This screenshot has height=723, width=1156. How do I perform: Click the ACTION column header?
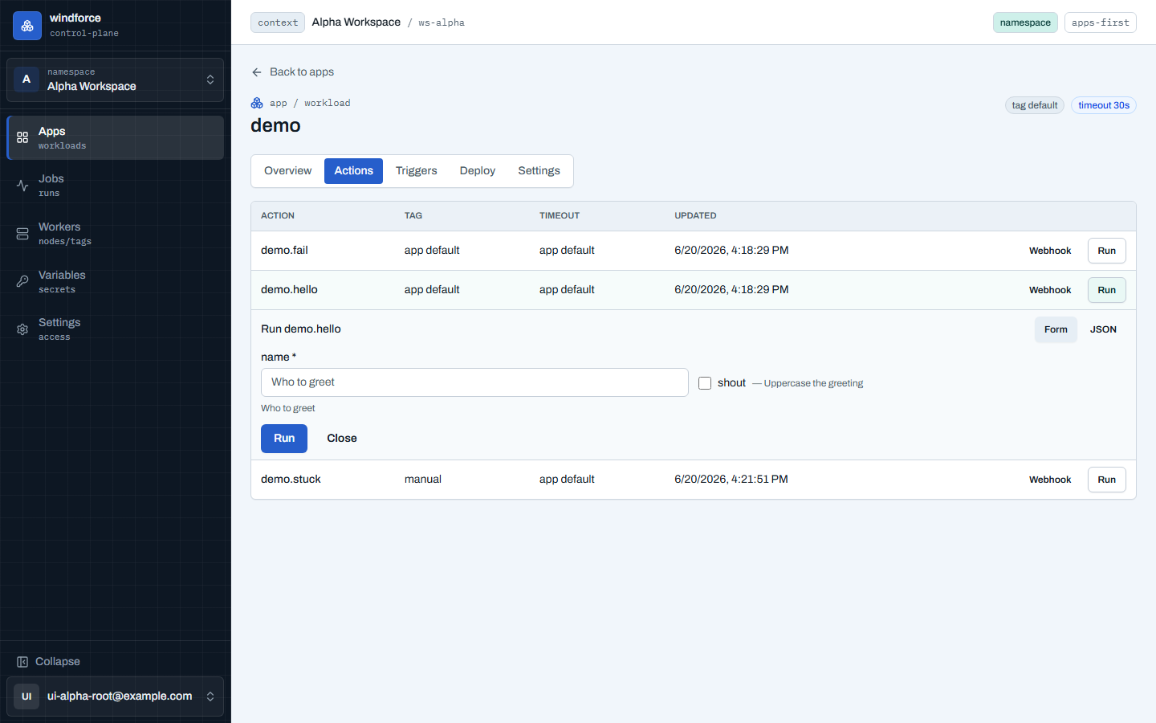click(x=278, y=216)
